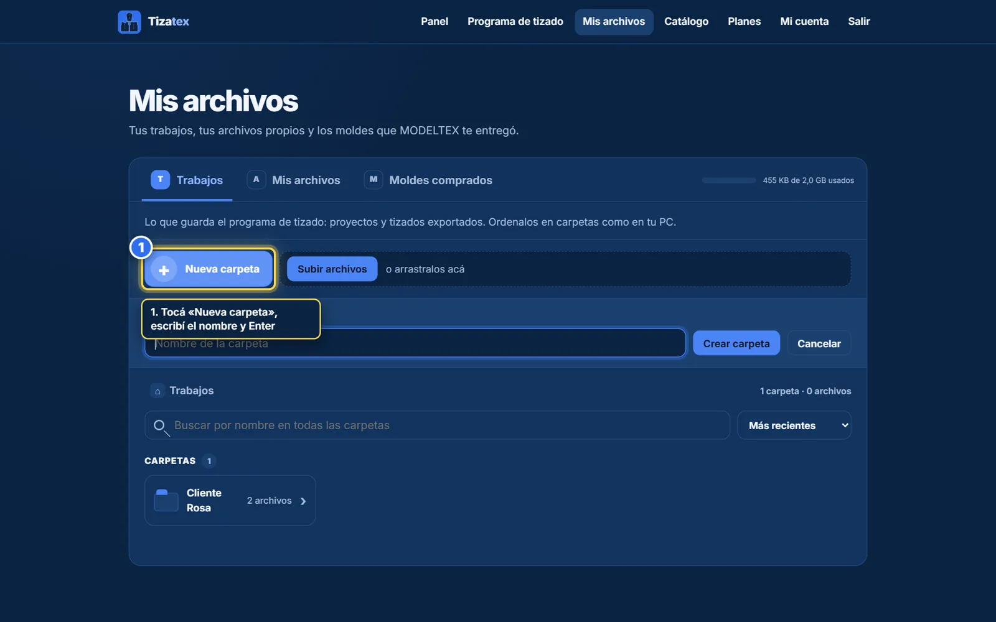Click the plus icon on Nueva carpeta

[x=164, y=269]
